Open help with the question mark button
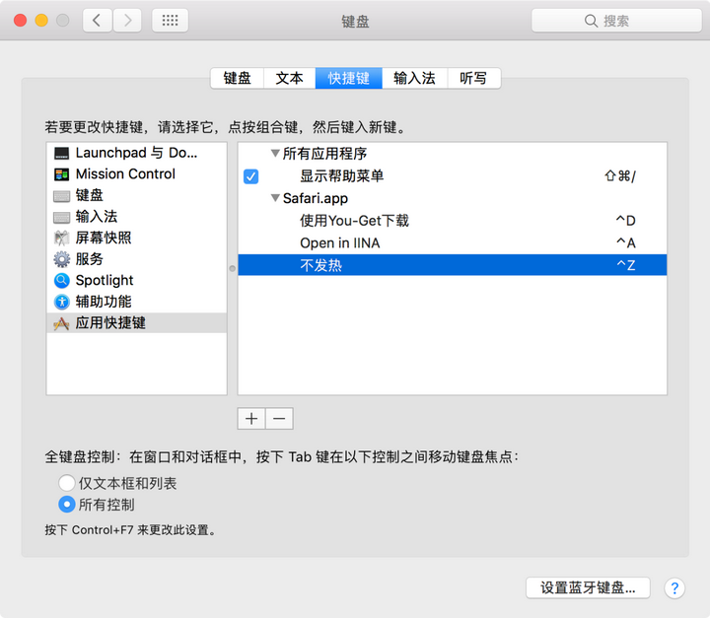The width and height of the screenshot is (710, 618). click(x=674, y=588)
